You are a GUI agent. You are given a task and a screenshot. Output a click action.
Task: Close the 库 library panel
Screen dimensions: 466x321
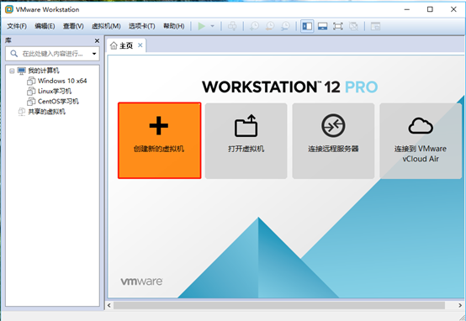click(97, 40)
